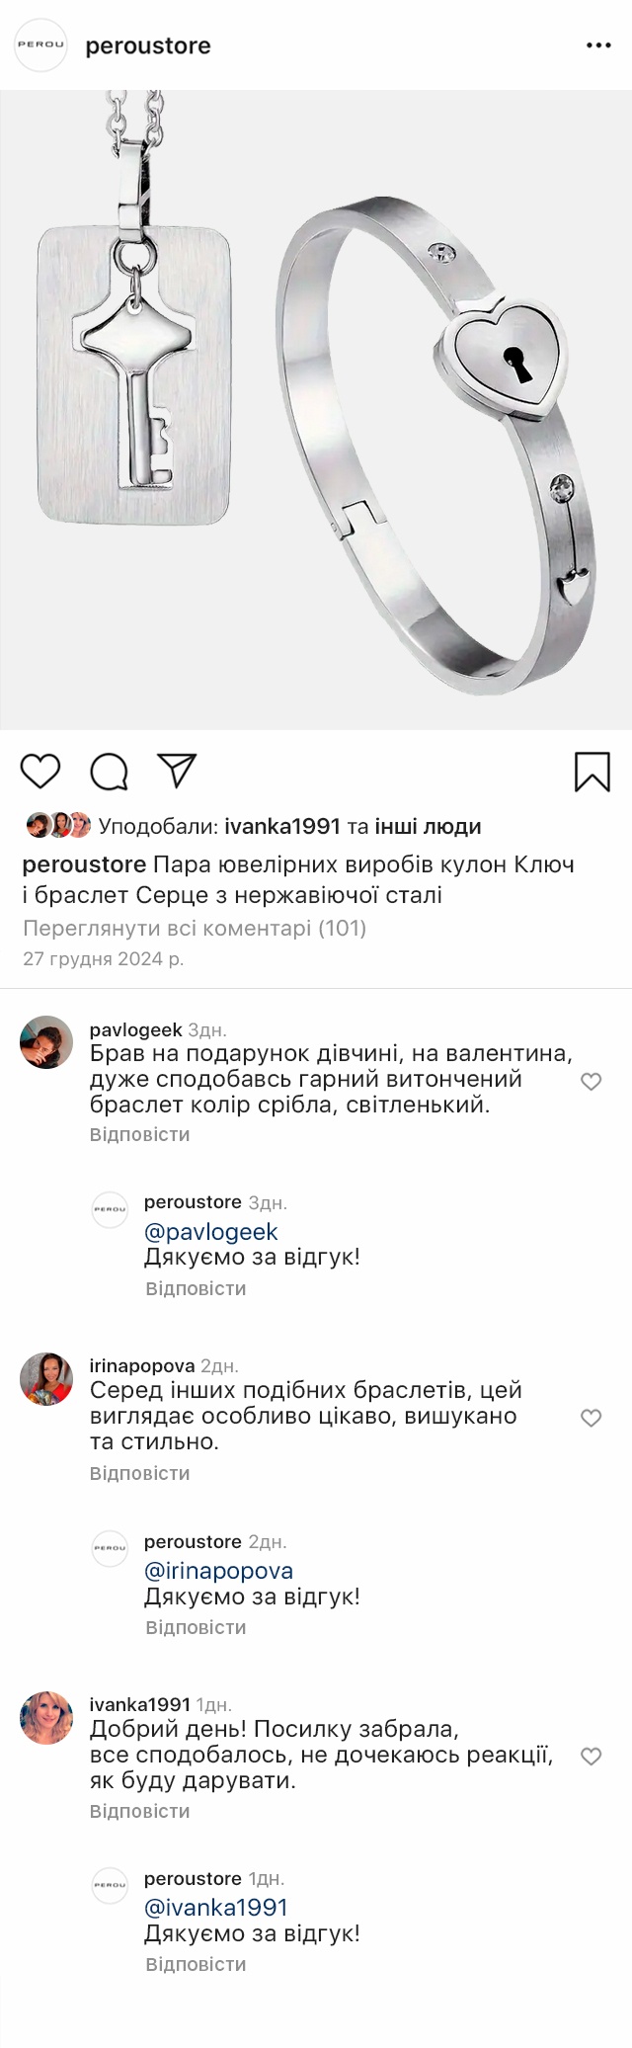Viewport: 632px width, 2048px height.
Task: Like pavlogeek's comment
Action: [x=591, y=1082]
